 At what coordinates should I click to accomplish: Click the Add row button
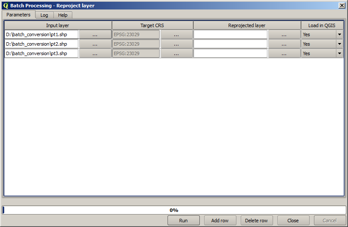pyautogui.click(x=220, y=221)
